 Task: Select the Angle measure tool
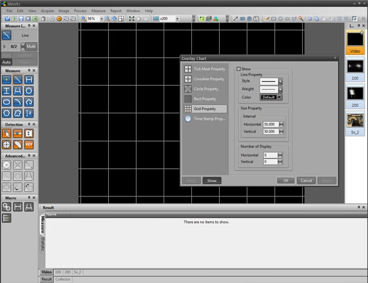pyautogui.click(x=18, y=91)
